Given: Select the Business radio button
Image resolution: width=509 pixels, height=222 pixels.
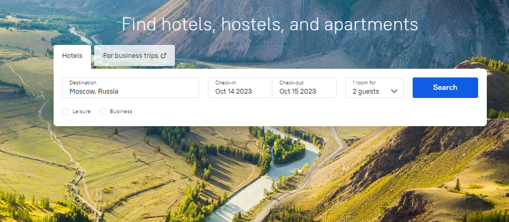Looking at the screenshot, I should 103,112.
